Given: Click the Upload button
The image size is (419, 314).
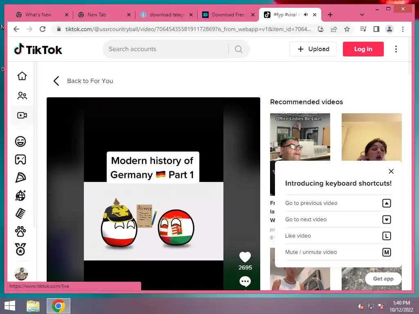Looking at the screenshot, I should (x=313, y=49).
